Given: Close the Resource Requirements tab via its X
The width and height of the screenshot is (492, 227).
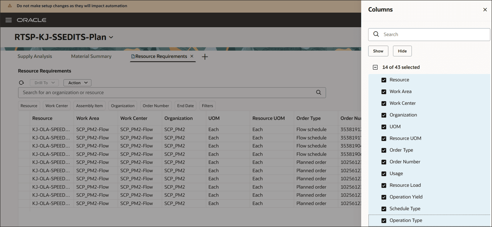Looking at the screenshot, I should coord(192,56).
